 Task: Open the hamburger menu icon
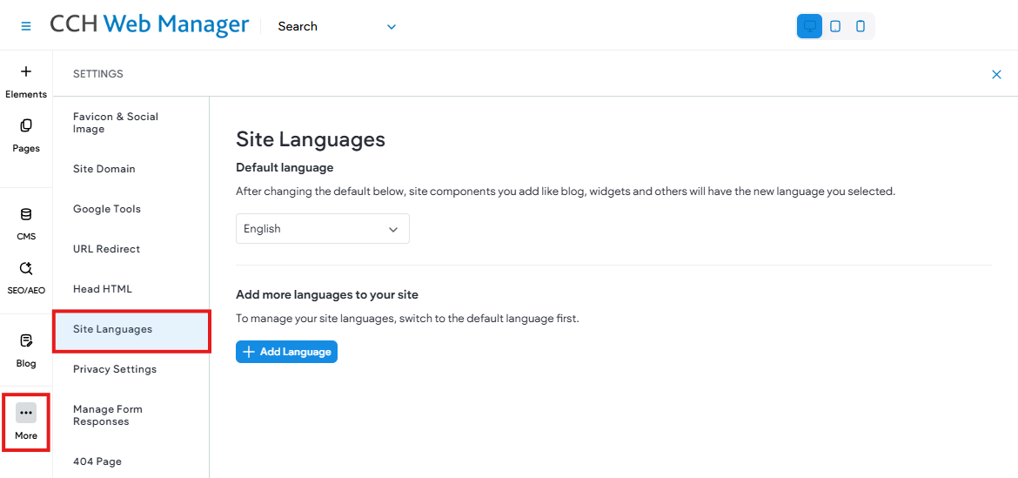(26, 26)
